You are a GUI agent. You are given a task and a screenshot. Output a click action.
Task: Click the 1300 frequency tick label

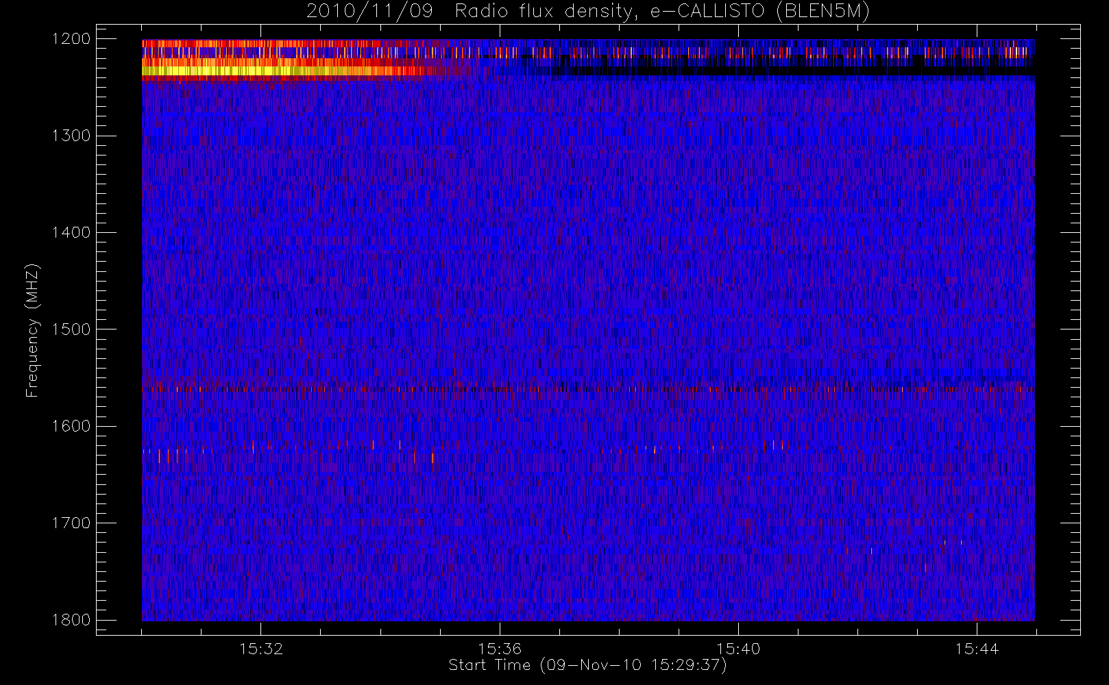(71, 136)
